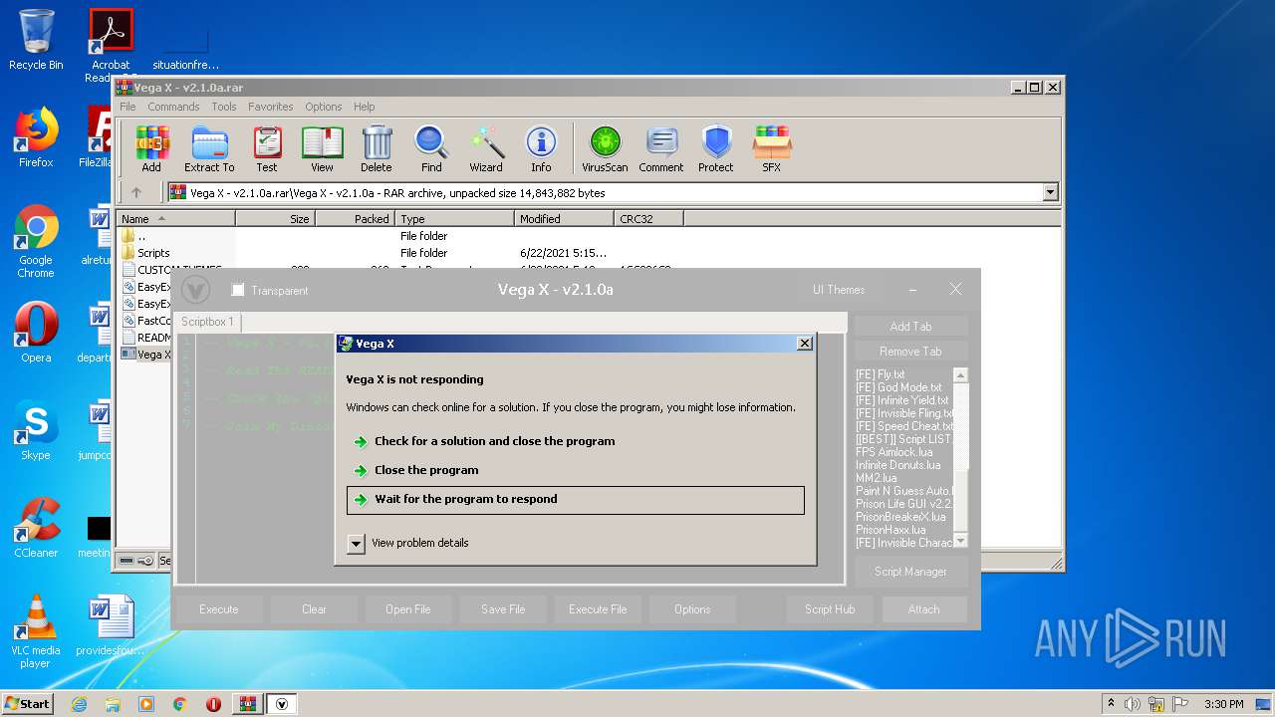
Task: Show hidden system tray icons
Action: (x=1111, y=704)
